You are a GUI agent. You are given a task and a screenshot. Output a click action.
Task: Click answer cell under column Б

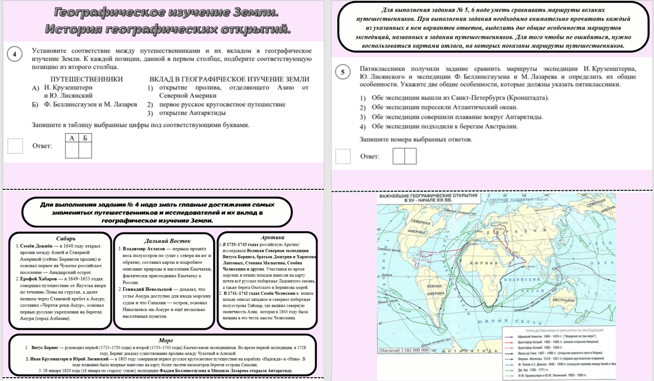pos(85,150)
